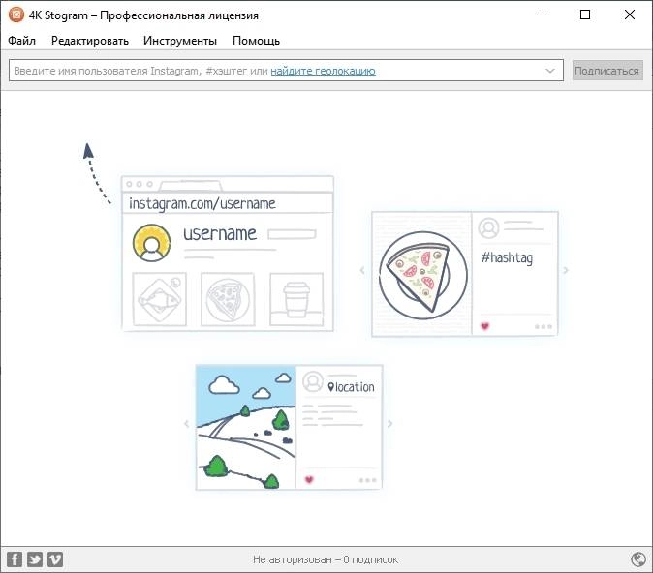Click the location landscape illustration
653x573 pixels.
pyautogui.click(x=289, y=427)
